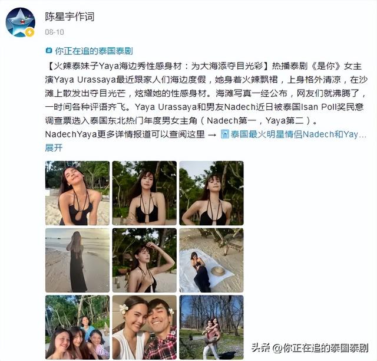Click the article icon before 泰国最火明星情侣
The height and width of the screenshot is (361, 377).
pyautogui.click(x=224, y=134)
